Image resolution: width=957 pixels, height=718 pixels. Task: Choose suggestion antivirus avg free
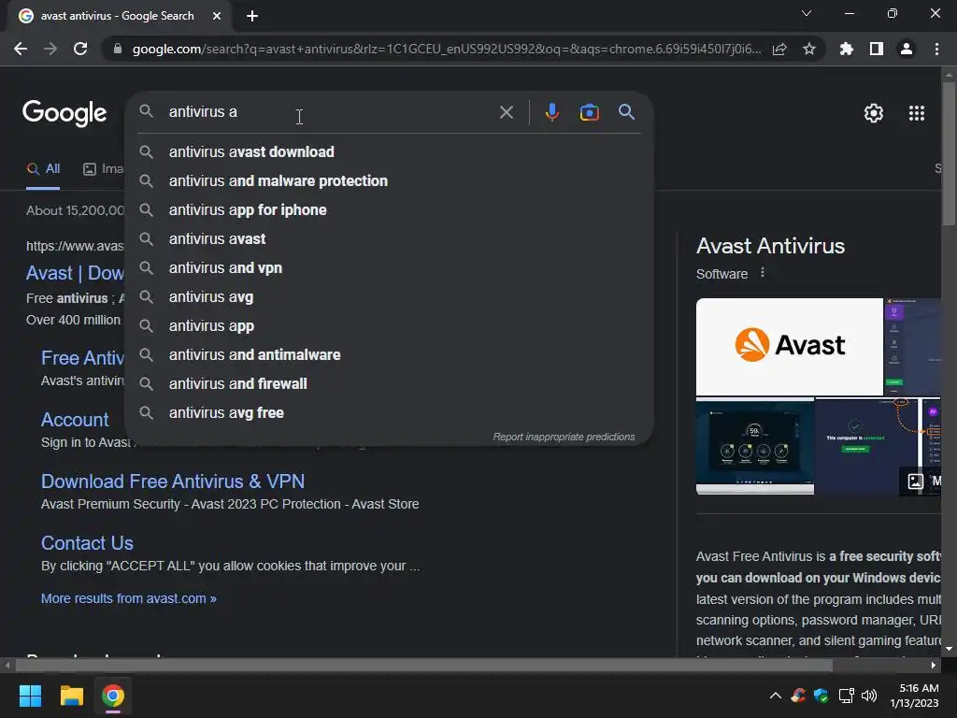(389, 412)
